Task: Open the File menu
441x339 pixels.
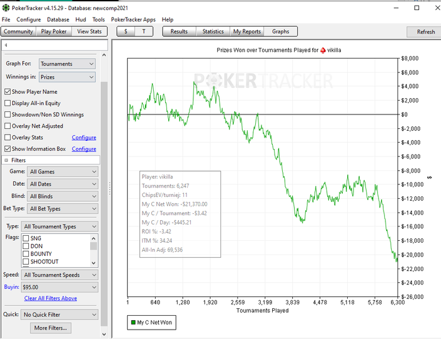Action: click(6, 19)
